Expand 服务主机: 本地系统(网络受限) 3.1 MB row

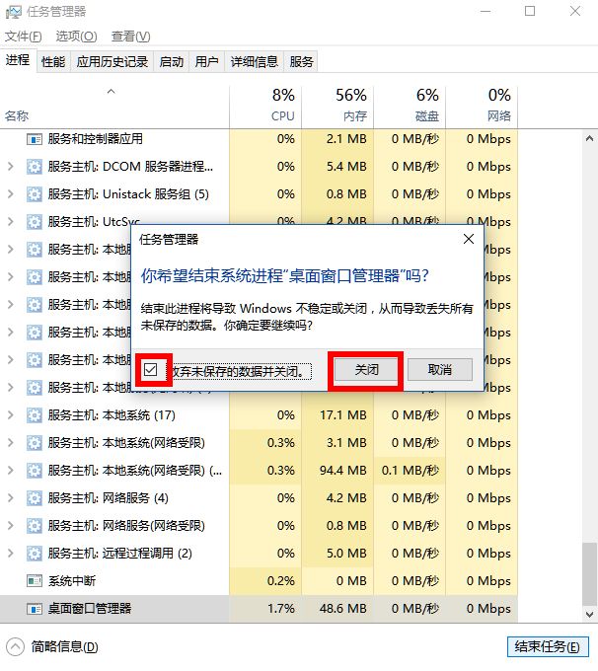[11, 442]
